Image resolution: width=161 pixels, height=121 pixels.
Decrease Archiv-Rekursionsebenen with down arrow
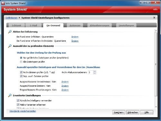point(95,73)
